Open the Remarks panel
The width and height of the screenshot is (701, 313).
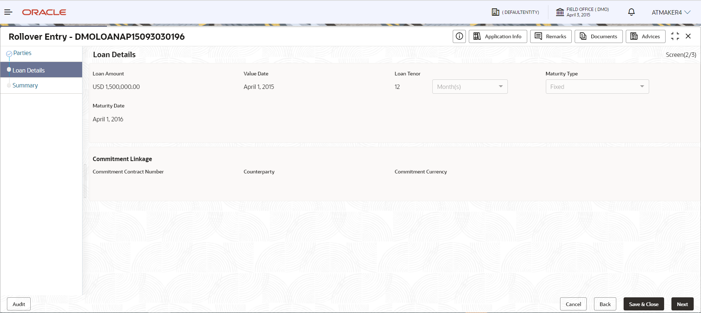(x=551, y=36)
